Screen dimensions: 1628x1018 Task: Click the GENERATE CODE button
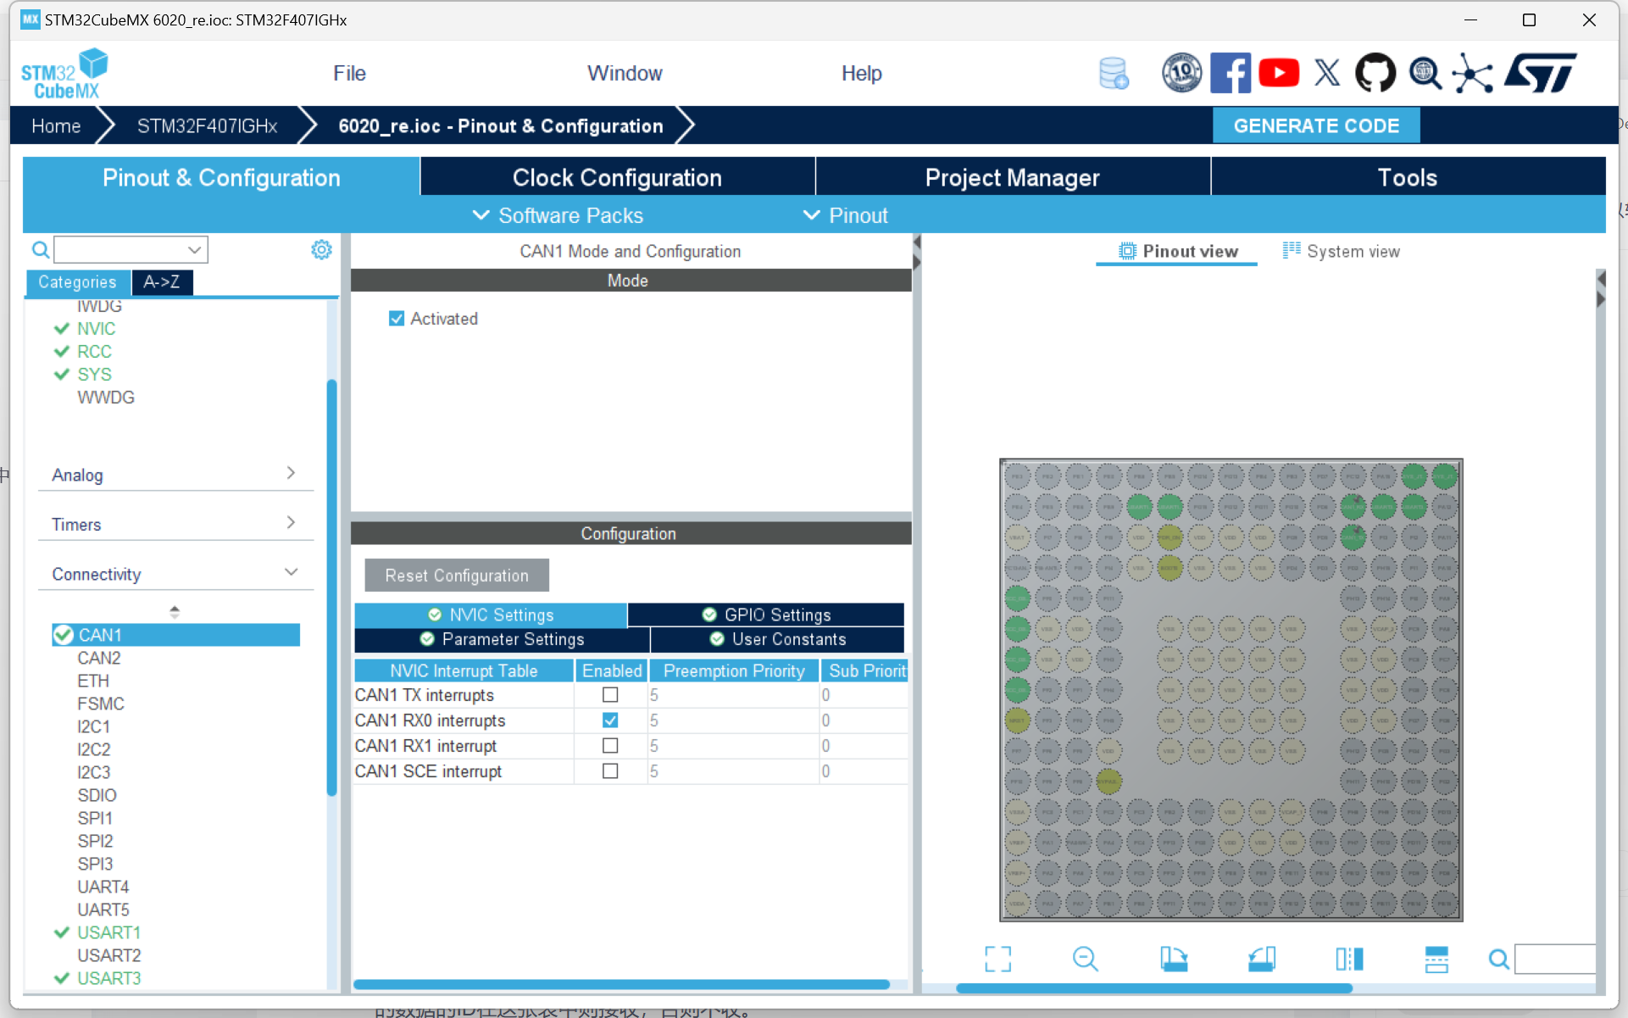tap(1316, 125)
